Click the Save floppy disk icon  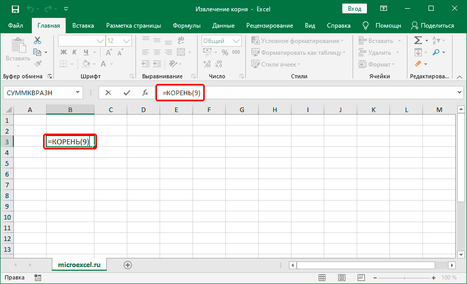15,9
